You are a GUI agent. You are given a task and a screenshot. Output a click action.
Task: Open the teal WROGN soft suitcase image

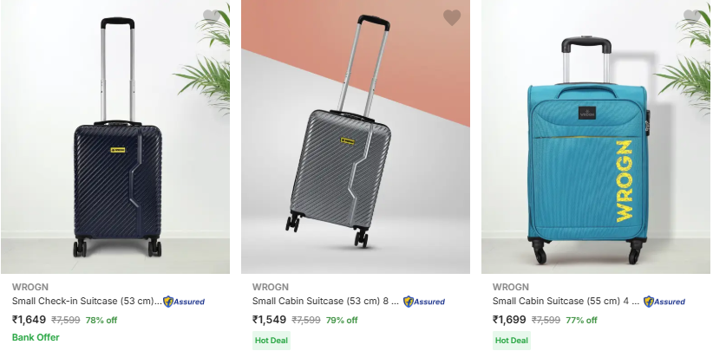(x=596, y=137)
